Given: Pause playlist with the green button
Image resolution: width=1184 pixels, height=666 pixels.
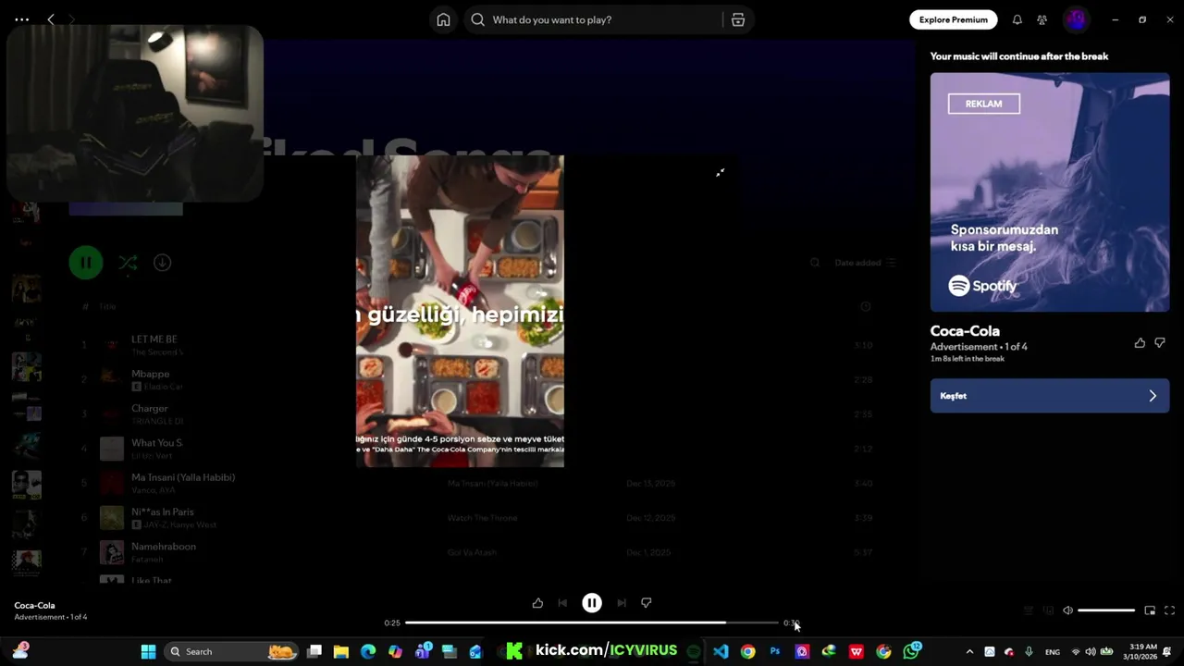Looking at the screenshot, I should click(85, 263).
